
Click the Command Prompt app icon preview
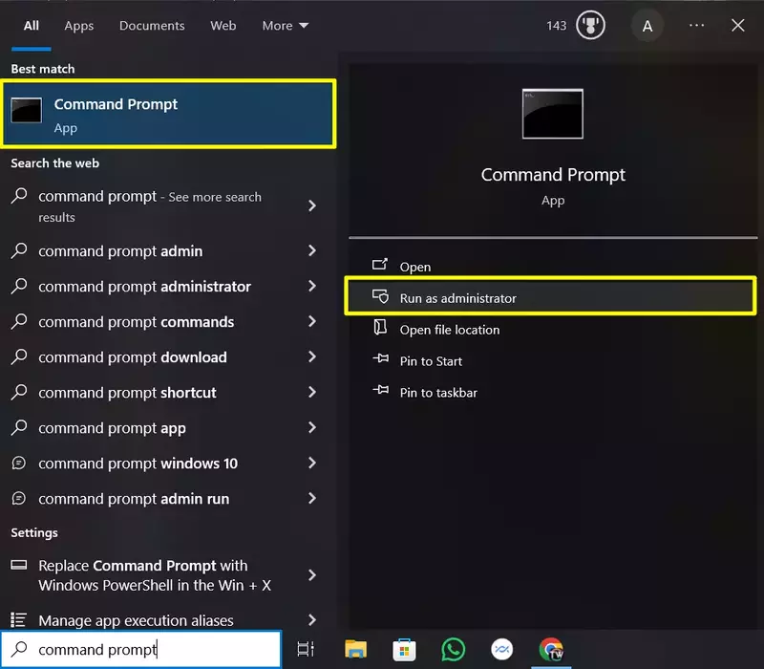point(553,114)
